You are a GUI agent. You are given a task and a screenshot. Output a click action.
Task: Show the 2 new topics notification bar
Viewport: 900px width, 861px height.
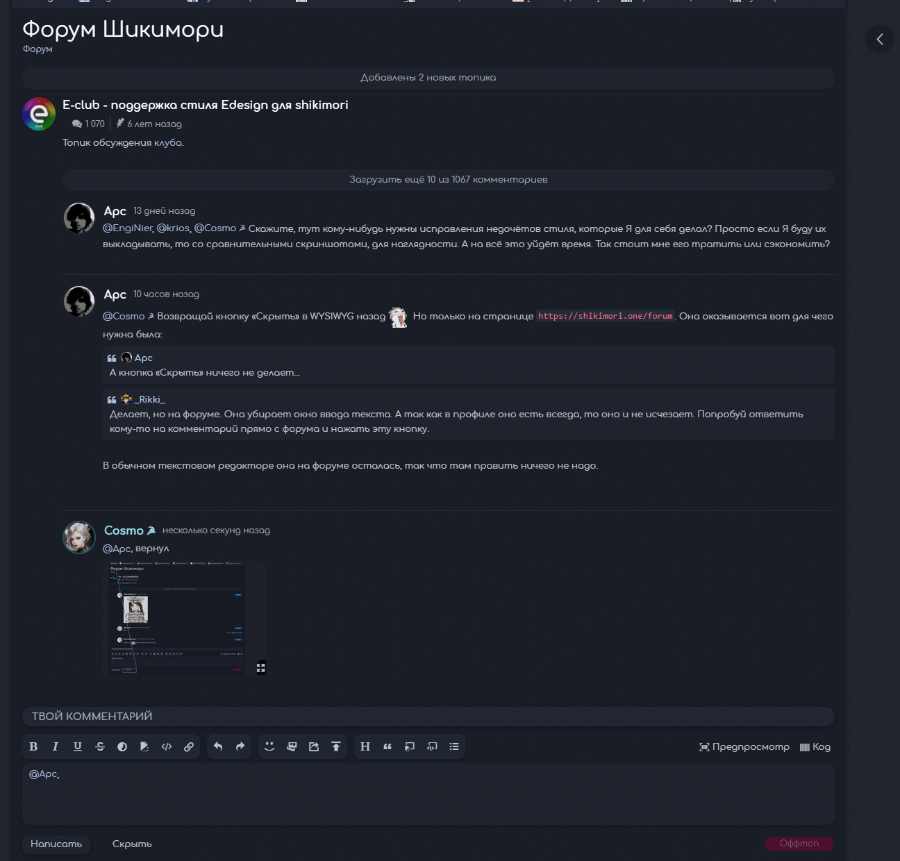pos(428,78)
